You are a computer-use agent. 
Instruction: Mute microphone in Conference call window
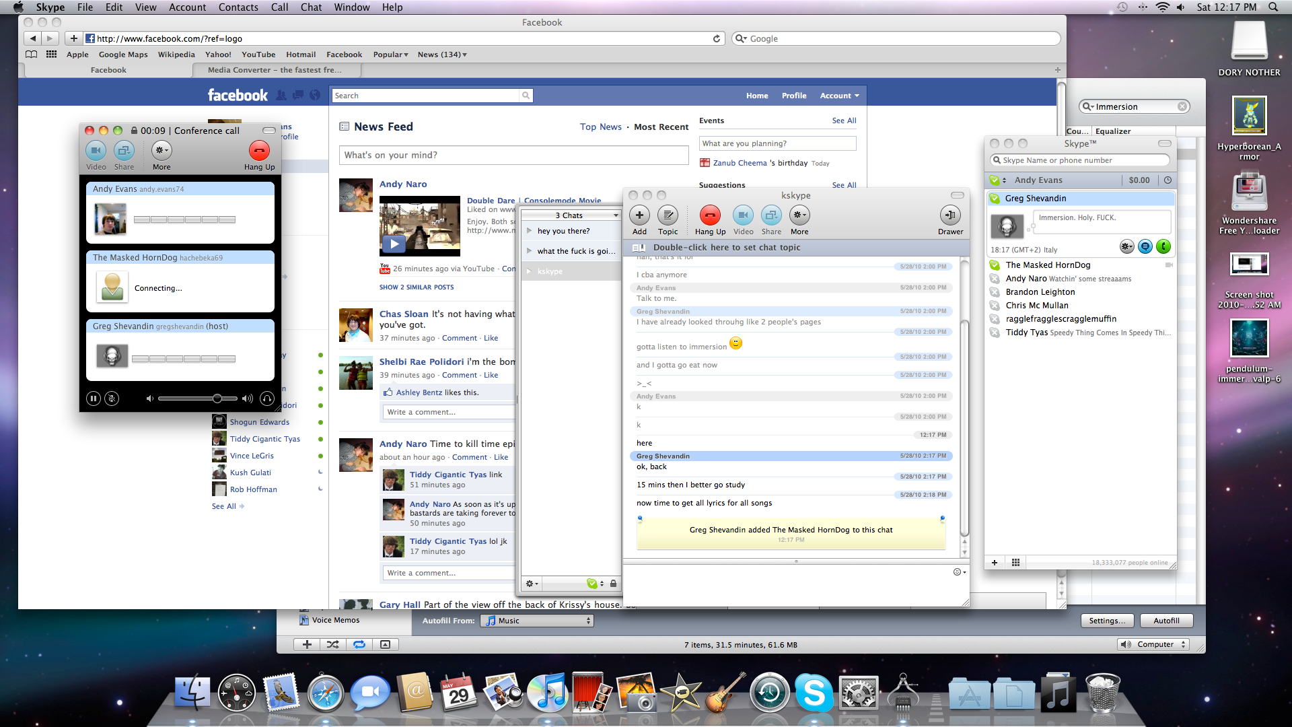[x=112, y=399]
